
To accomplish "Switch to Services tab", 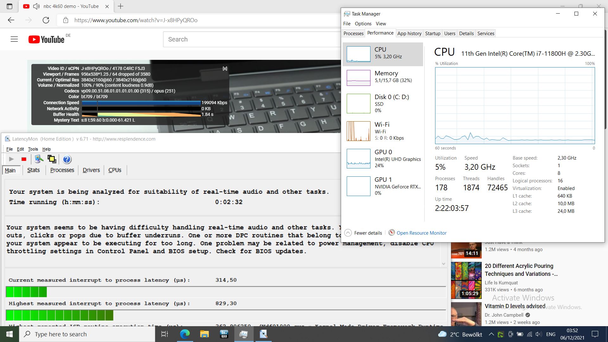I will [486, 33].
